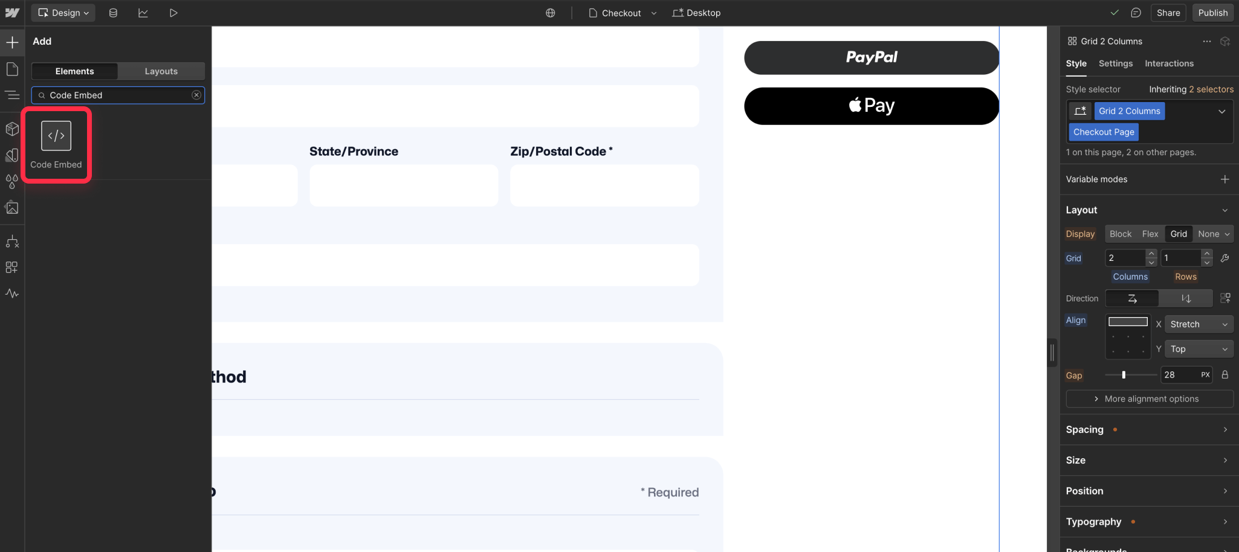This screenshot has height=552, width=1239.
Task: Click the Zip/Postal Code input field
Action: (x=604, y=185)
